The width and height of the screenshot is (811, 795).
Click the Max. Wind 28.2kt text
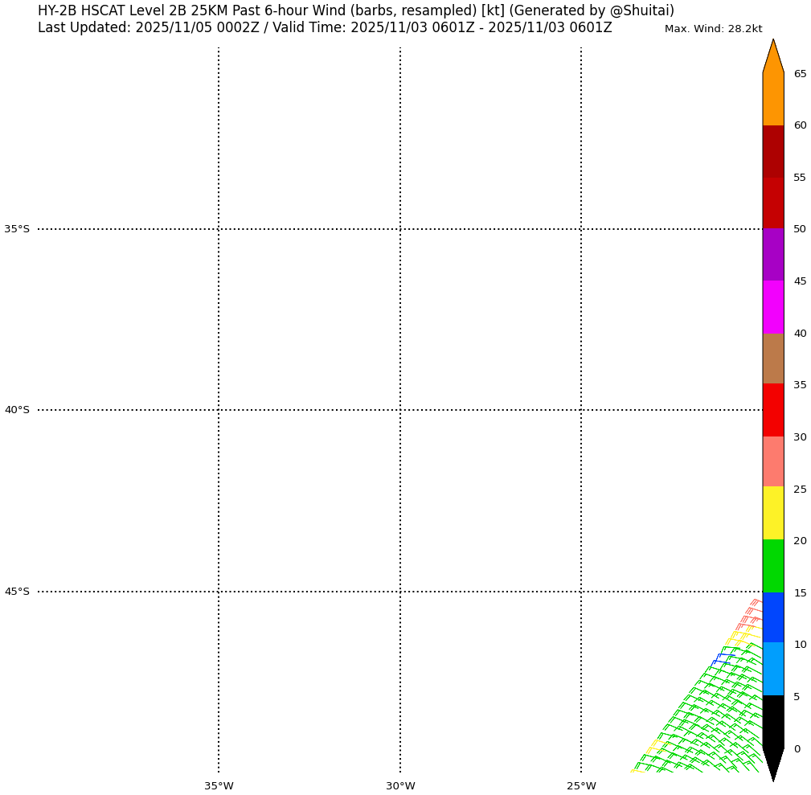[x=713, y=29]
